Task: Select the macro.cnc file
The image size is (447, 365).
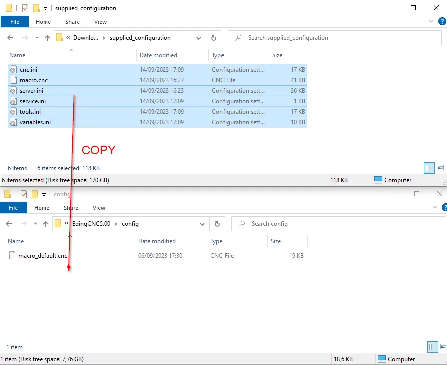Action: point(157,80)
